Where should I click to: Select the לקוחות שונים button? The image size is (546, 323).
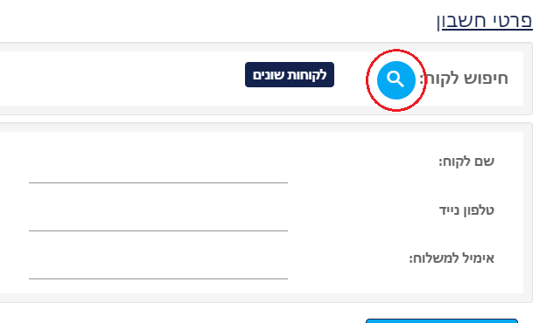[290, 75]
